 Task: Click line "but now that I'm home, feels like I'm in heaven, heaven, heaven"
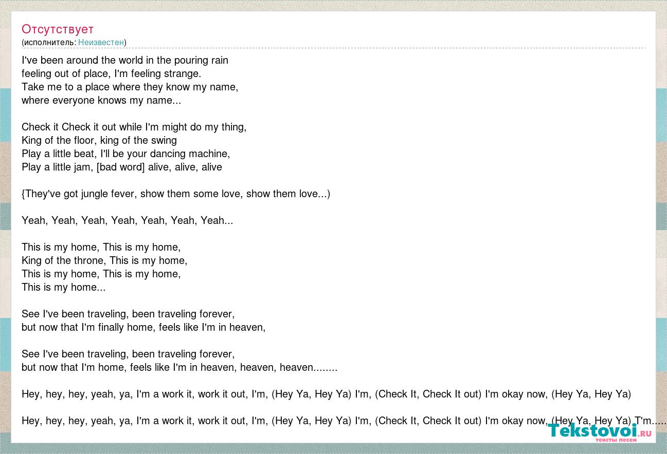[x=179, y=367]
